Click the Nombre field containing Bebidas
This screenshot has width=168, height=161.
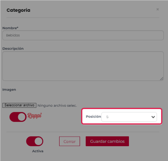pos(83,35)
